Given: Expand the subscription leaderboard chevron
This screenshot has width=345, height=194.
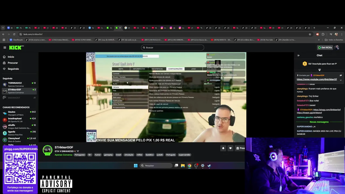Looking at the screenshot, I should coord(319,70).
